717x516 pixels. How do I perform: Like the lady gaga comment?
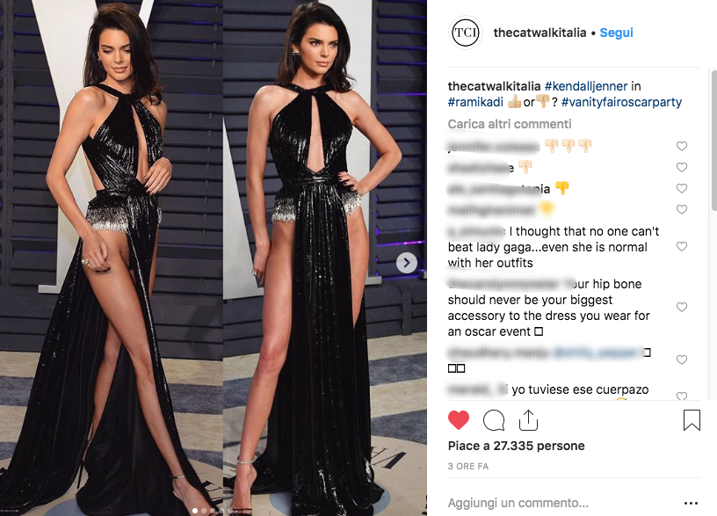(681, 246)
